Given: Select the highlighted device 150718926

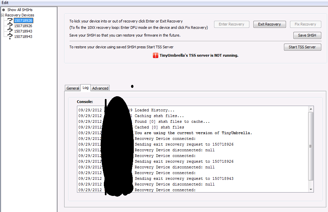Looking at the screenshot, I should coord(23,20).
